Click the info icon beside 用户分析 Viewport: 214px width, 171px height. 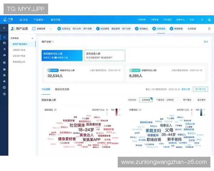click(53, 42)
